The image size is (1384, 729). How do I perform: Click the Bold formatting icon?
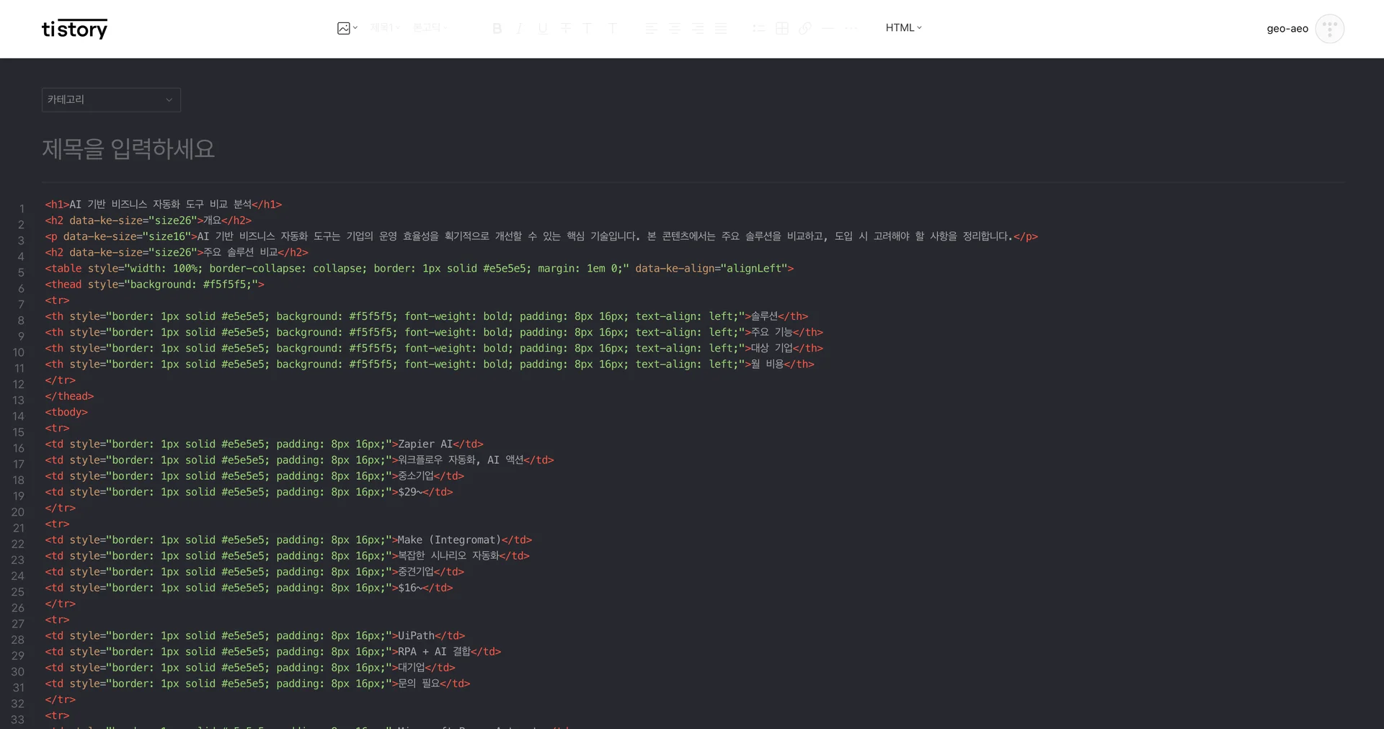click(x=497, y=28)
